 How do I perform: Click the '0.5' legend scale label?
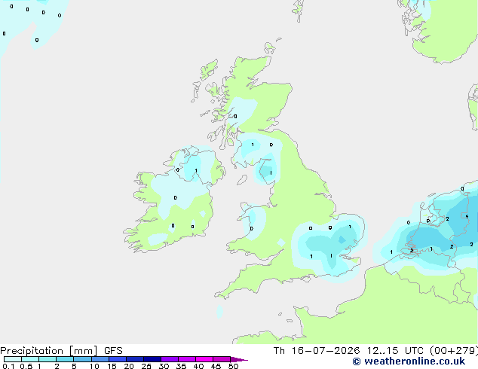(26, 366)
